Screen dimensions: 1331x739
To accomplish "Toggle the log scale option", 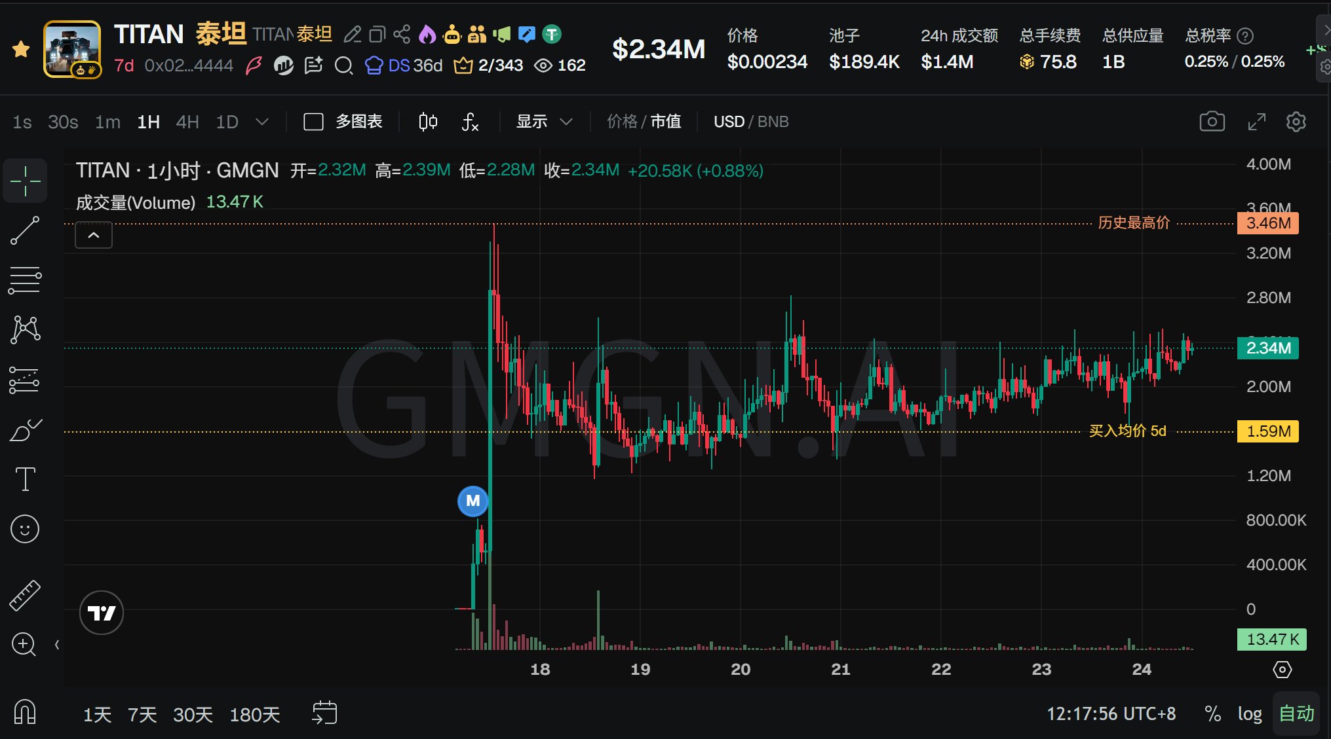I will (x=1249, y=713).
